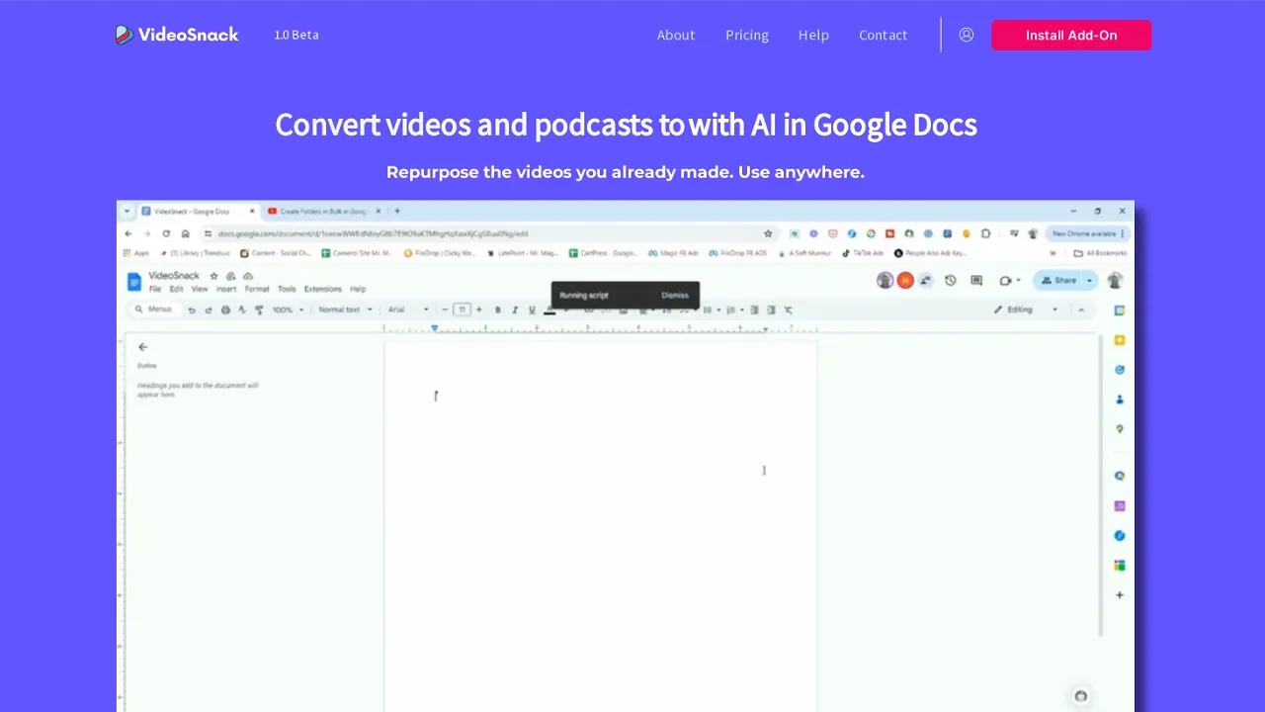Select the Underline formatting option

click(x=532, y=310)
